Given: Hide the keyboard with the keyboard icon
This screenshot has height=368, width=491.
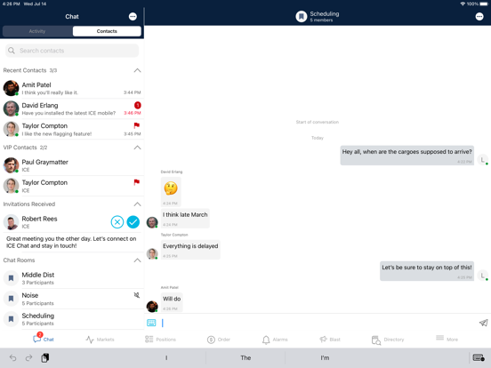Looking at the screenshot, I should pyautogui.click(x=479, y=357).
